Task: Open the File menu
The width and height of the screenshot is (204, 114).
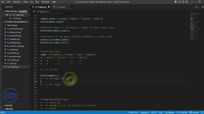Action: pos(3,2)
